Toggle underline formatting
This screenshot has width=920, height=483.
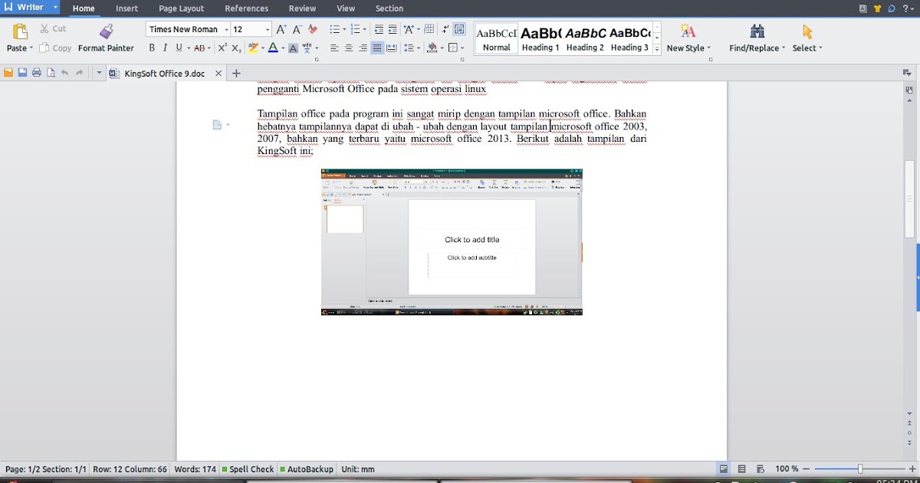[179, 48]
